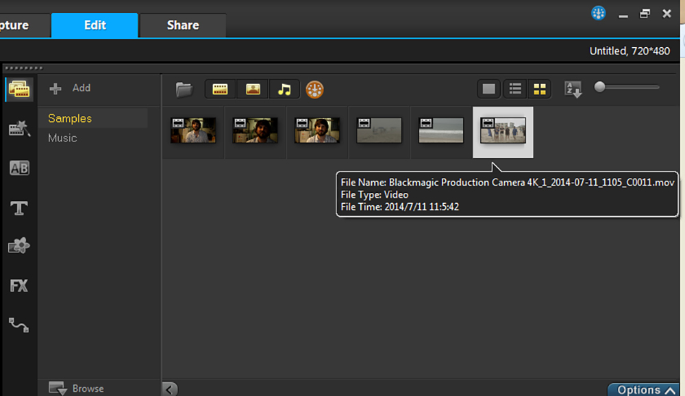Viewport: 685px width, 396px height.
Task: Open the Instant Project panel icon
Action: 19,129
